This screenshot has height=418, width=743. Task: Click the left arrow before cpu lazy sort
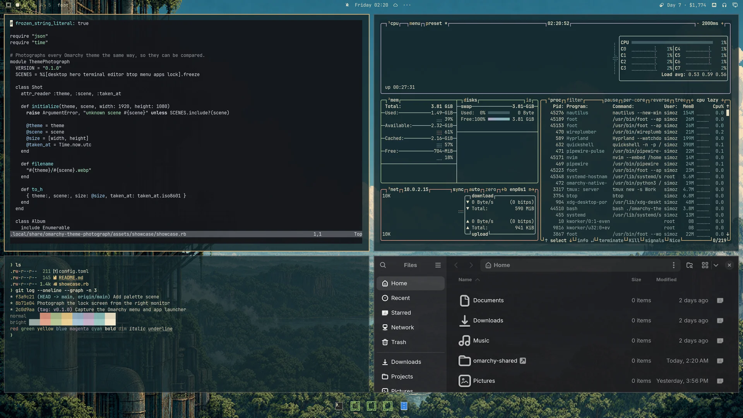pos(692,100)
